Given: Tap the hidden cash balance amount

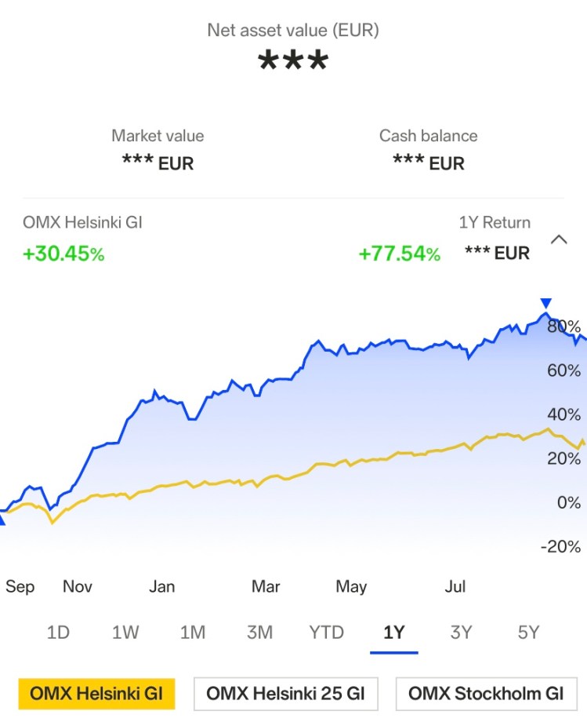Looking at the screenshot, I should pos(428,163).
